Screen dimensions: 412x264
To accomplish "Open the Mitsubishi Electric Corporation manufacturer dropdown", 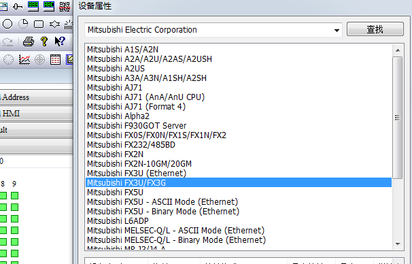I will point(213,30).
